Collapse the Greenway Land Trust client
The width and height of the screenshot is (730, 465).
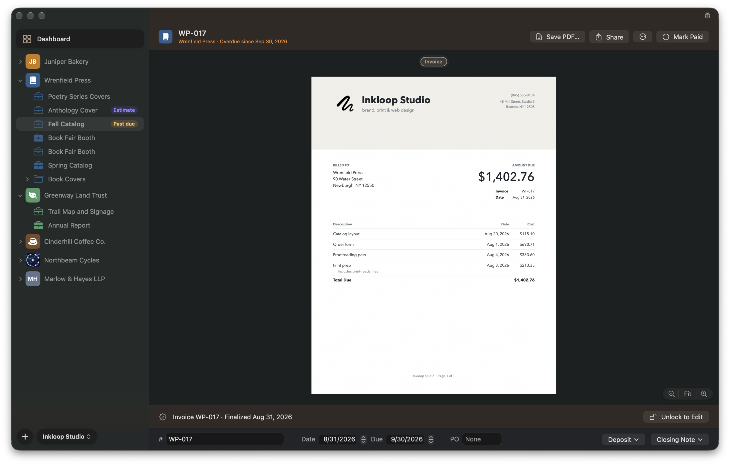pos(20,195)
